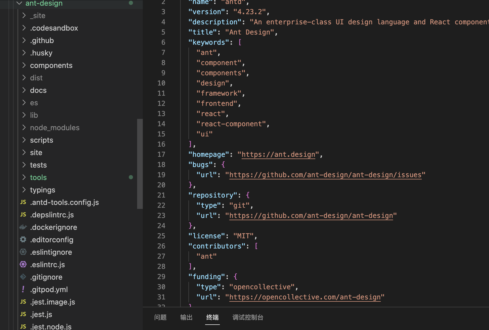This screenshot has width=489, height=330.
Task: Open .jest.image.js file
Action: click(52, 302)
